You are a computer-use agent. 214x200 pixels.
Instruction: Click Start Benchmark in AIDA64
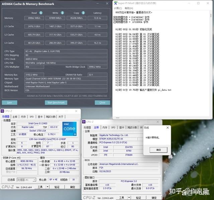56,103
